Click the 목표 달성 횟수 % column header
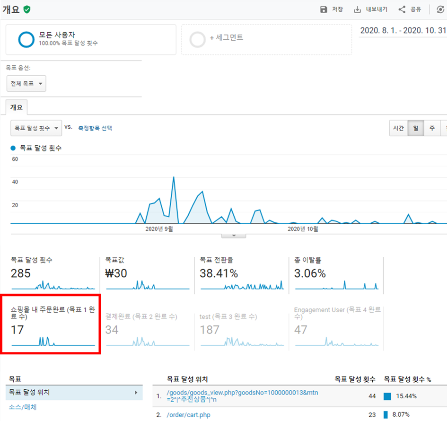 point(407,379)
